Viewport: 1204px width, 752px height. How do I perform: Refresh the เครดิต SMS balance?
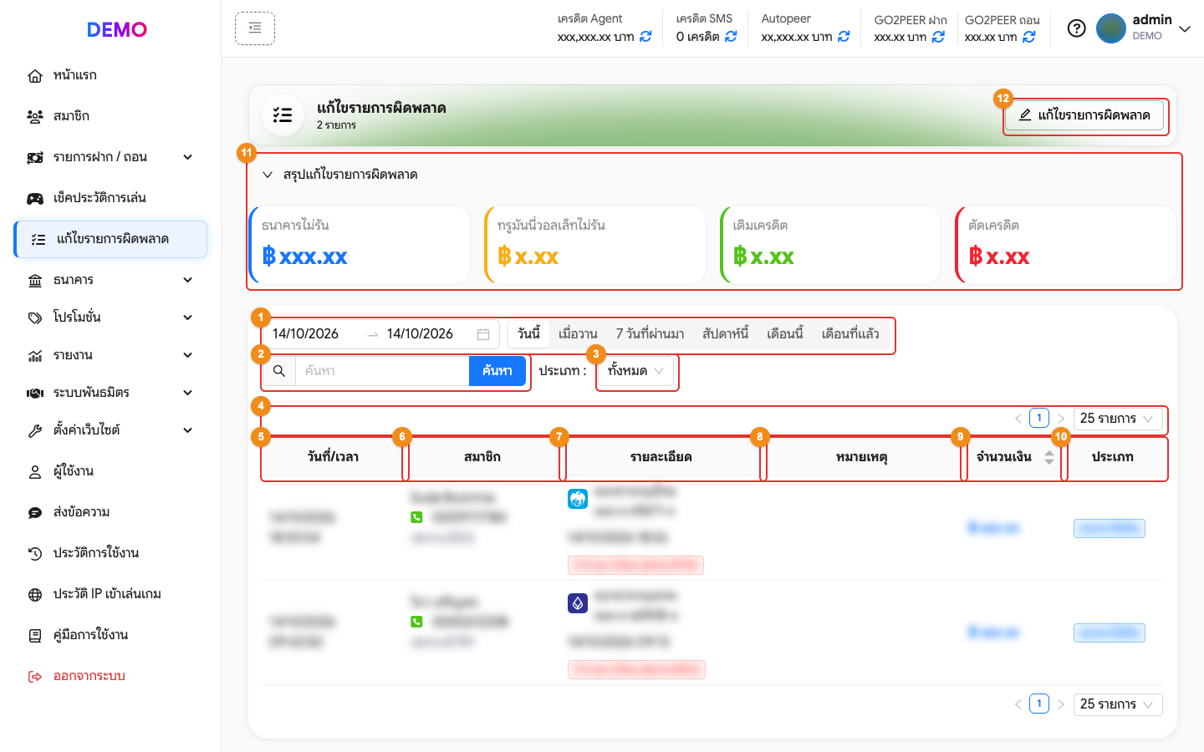[731, 37]
